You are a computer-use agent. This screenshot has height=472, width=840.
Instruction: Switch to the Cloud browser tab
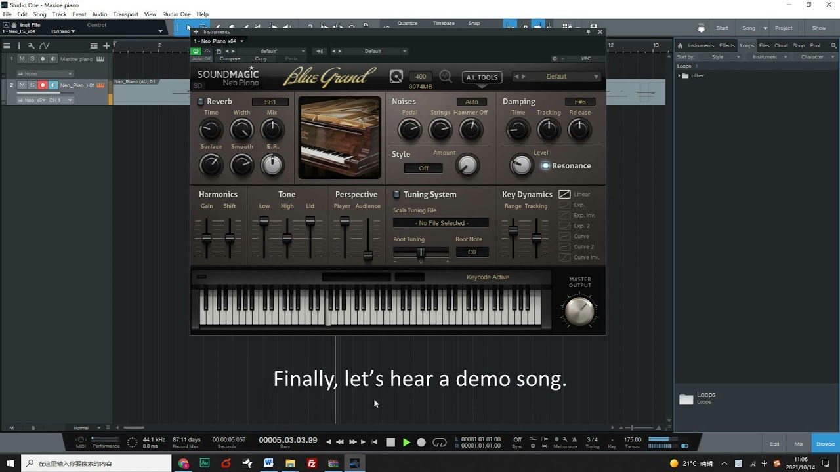(x=781, y=46)
